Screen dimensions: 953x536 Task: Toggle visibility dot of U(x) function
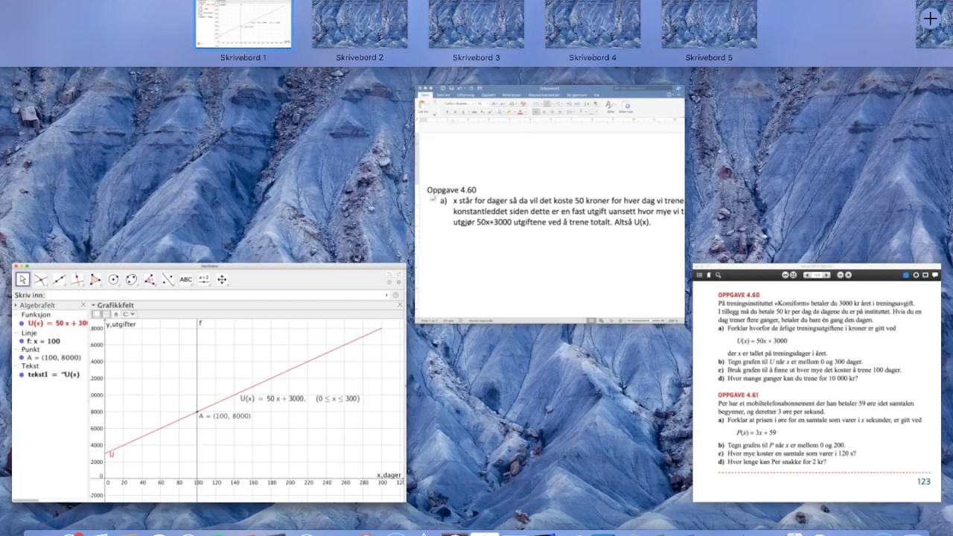[x=22, y=323]
